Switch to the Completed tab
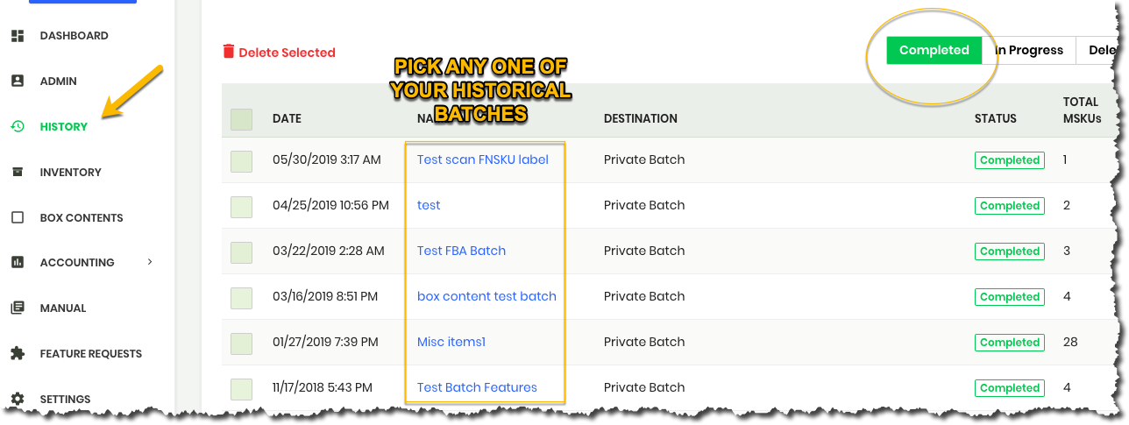The width and height of the screenshot is (1129, 425). click(934, 50)
